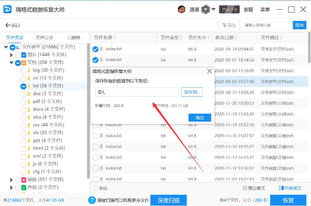
Task: Click the 确定 confirm button
Action: (200, 117)
